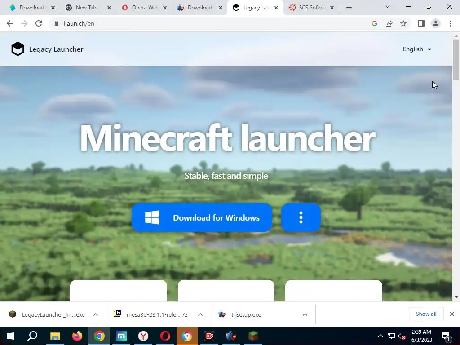Expand options for LegacyLauncher download
This screenshot has height=345, width=460.
[x=96, y=314]
